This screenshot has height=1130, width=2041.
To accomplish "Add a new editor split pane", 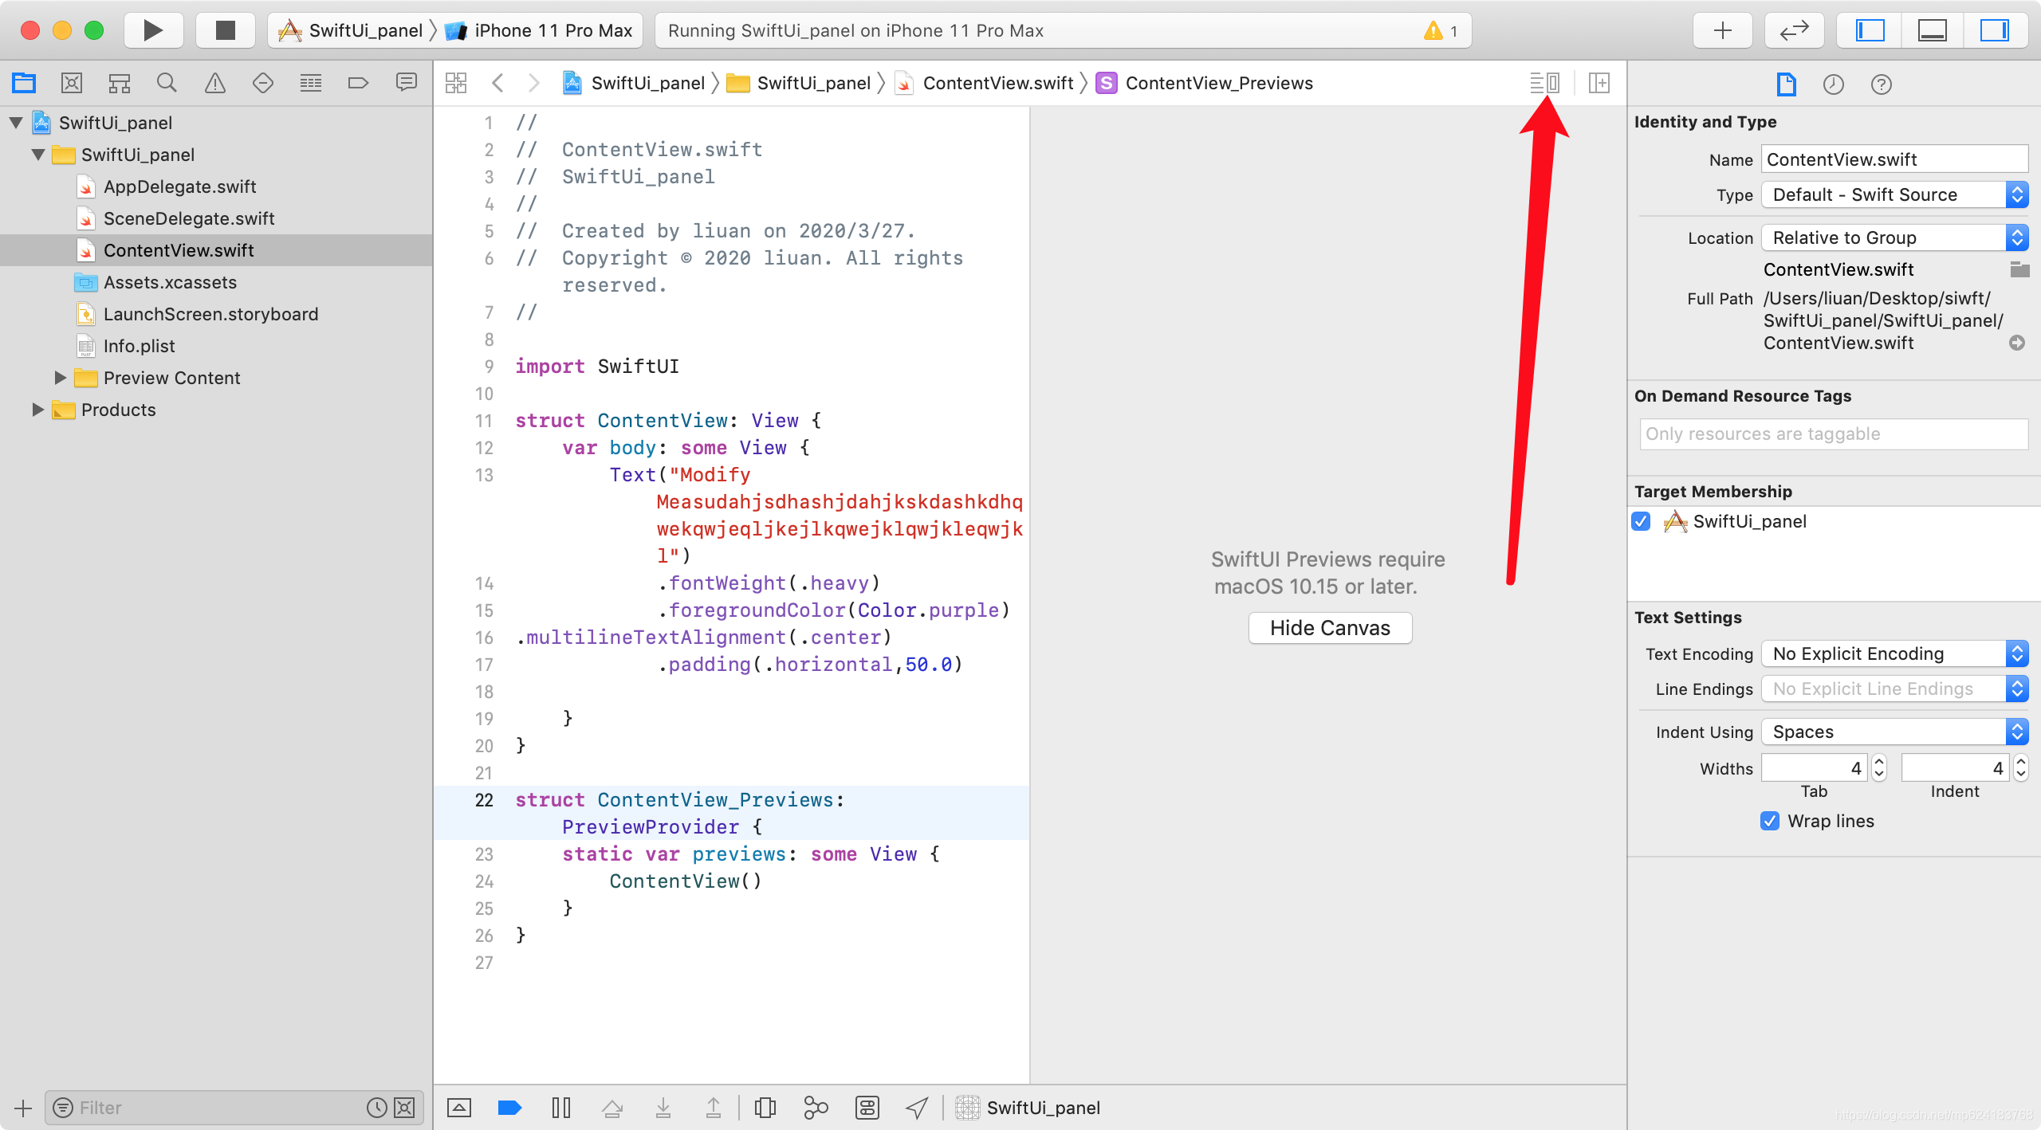I will pos(1599,82).
